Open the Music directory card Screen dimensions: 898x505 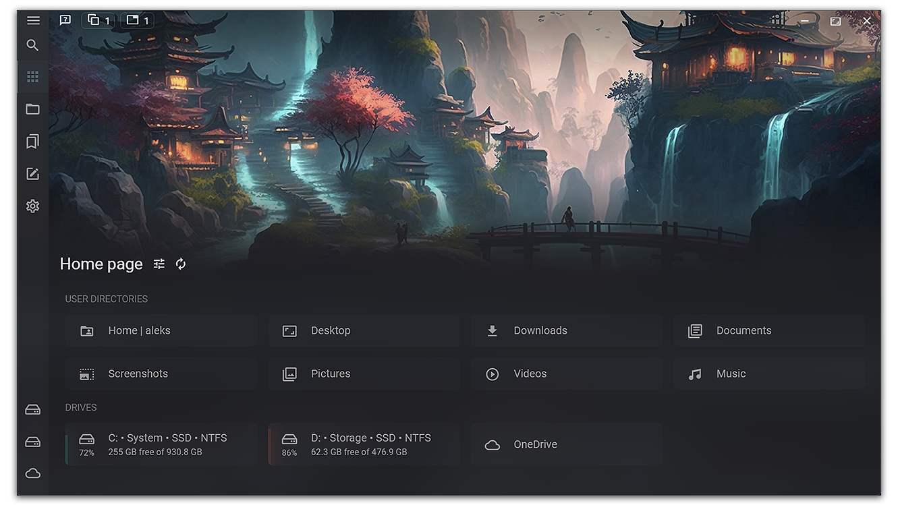769,374
